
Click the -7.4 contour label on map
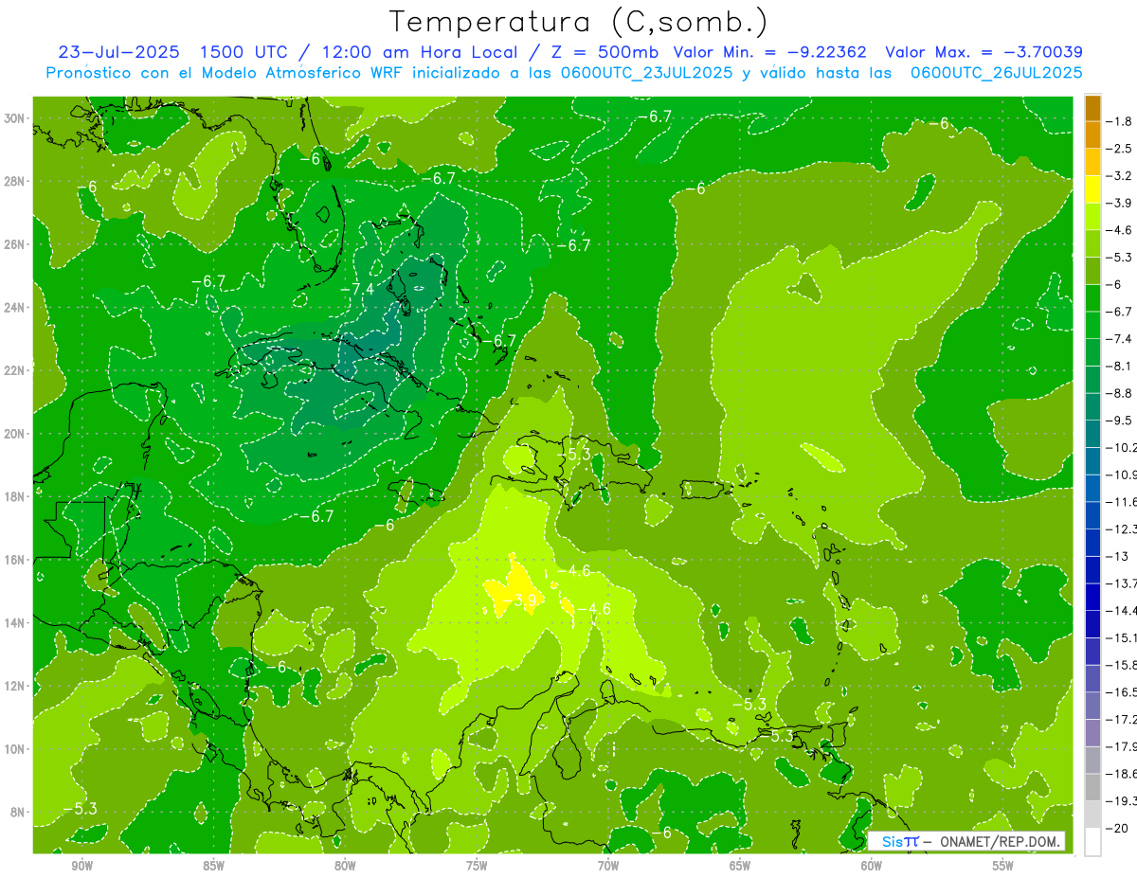point(359,289)
